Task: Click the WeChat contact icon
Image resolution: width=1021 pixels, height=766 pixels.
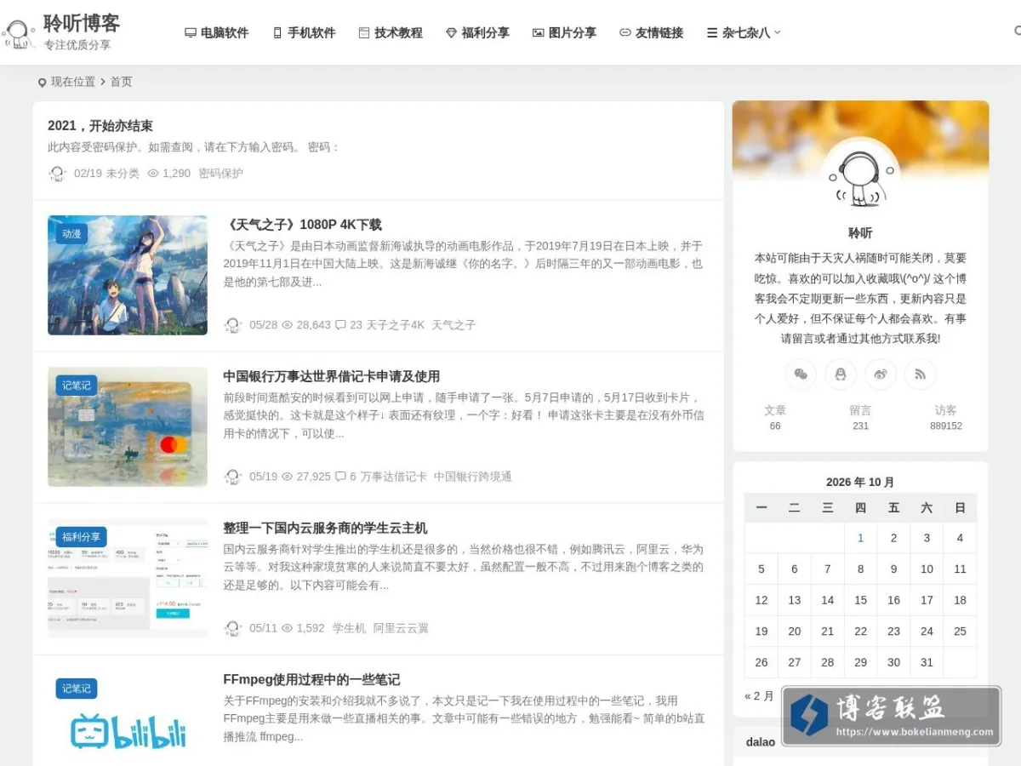Action: [800, 374]
